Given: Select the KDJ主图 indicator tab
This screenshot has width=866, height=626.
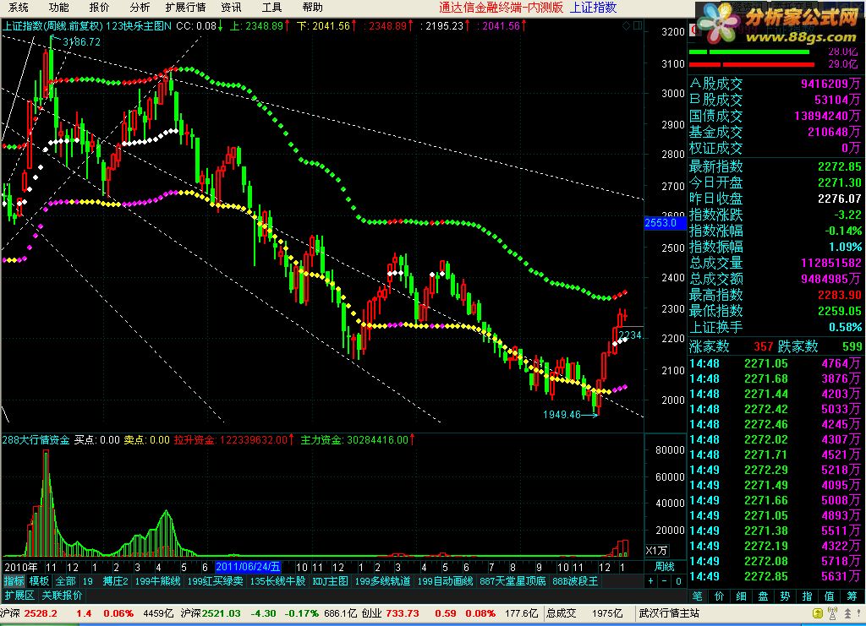Looking at the screenshot, I should pos(331,580).
